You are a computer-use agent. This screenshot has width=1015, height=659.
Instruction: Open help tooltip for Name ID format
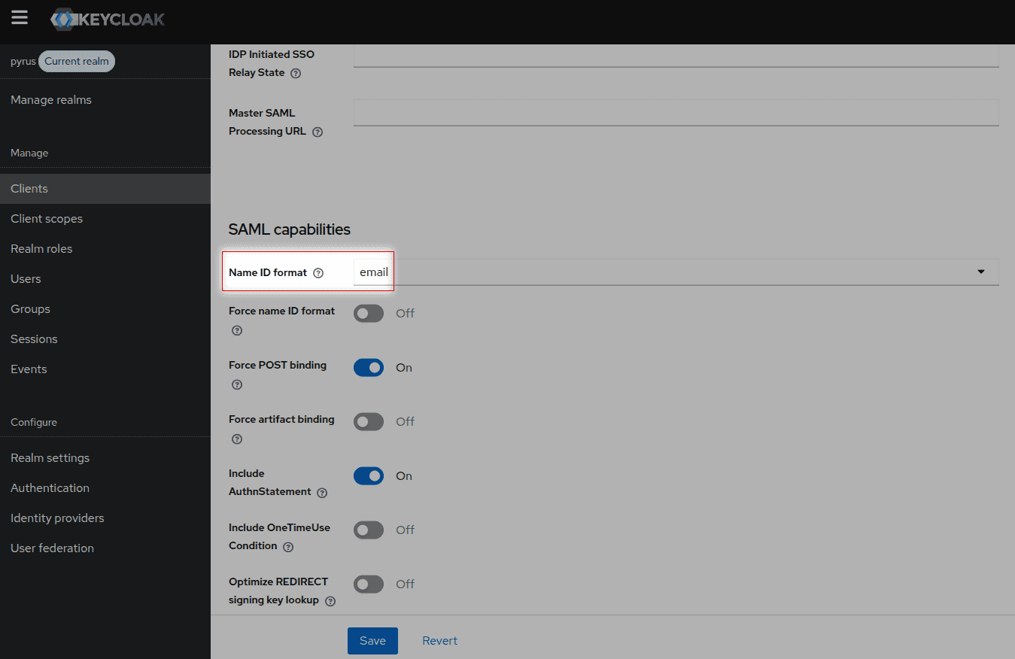coord(318,273)
